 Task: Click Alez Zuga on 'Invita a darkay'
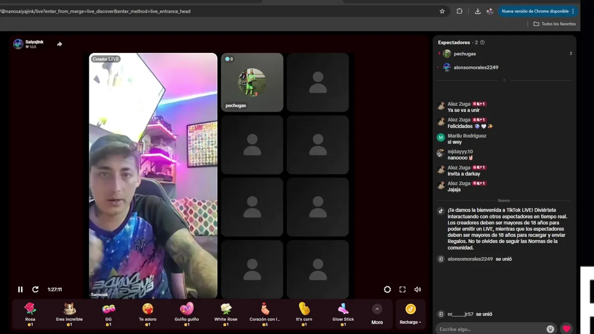(459, 167)
